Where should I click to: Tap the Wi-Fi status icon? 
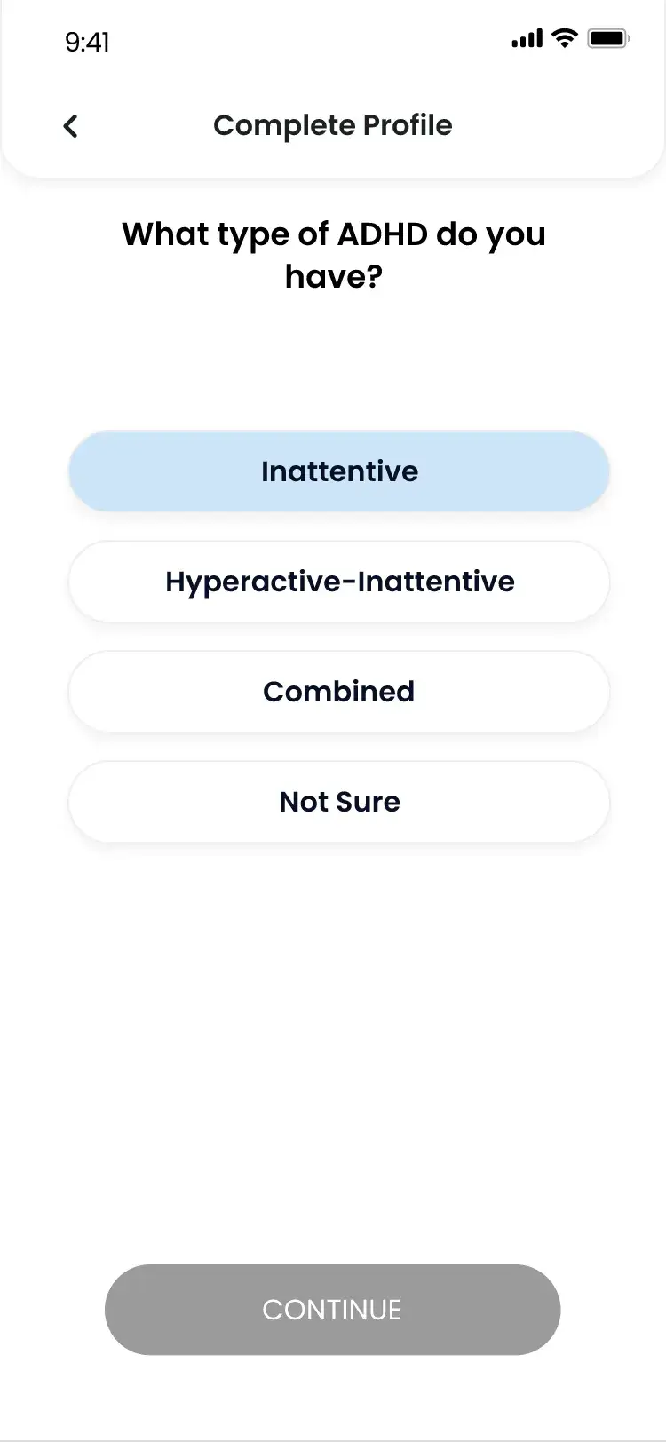tap(564, 38)
